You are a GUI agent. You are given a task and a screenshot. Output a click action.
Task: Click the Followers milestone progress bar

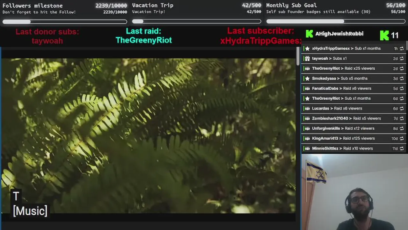[65, 22]
